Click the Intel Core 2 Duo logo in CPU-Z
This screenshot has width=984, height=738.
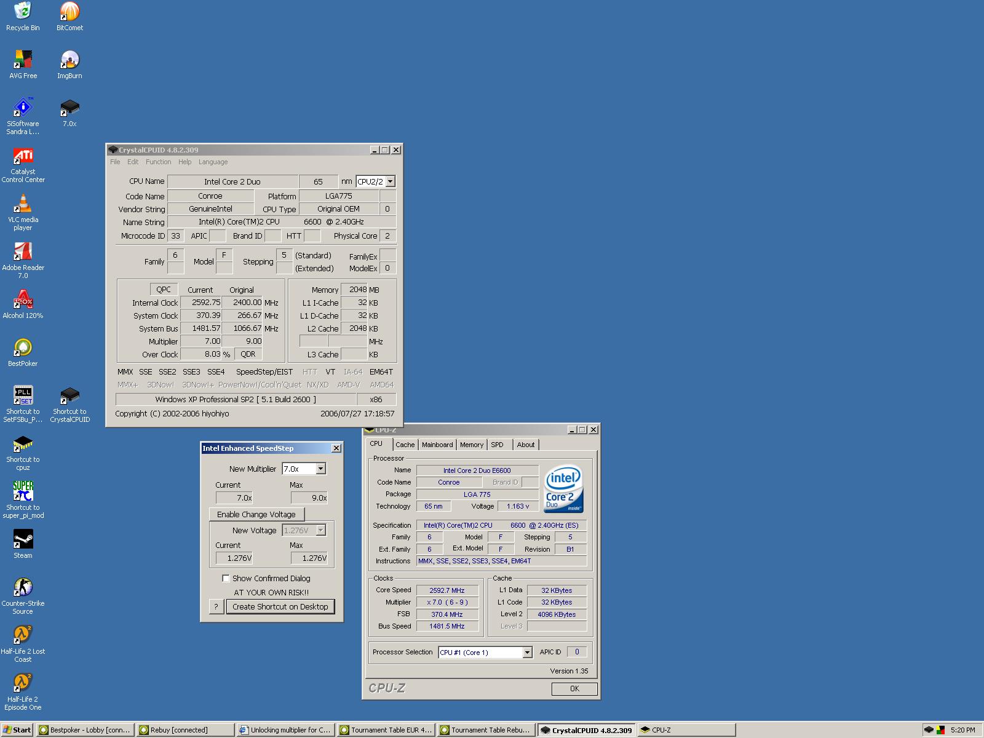point(563,489)
